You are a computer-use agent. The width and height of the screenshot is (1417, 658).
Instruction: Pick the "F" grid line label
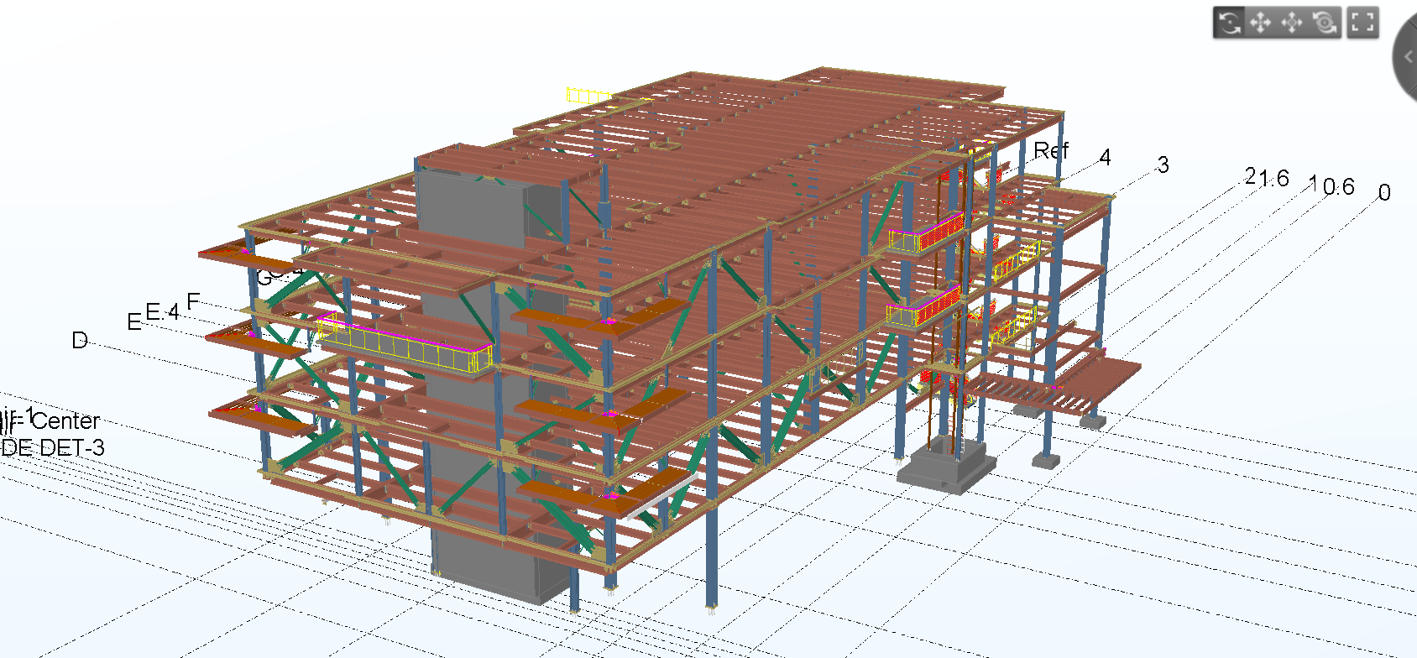pos(193,301)
